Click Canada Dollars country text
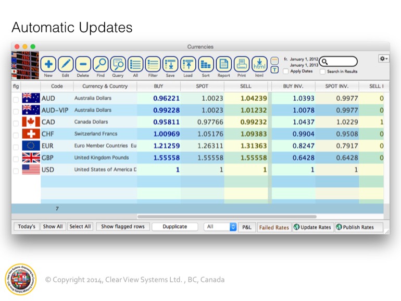401x301 pixels. (x=91, y=122)
